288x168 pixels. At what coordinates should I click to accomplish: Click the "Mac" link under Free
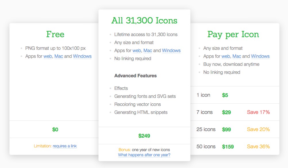(x=59, y=56)
